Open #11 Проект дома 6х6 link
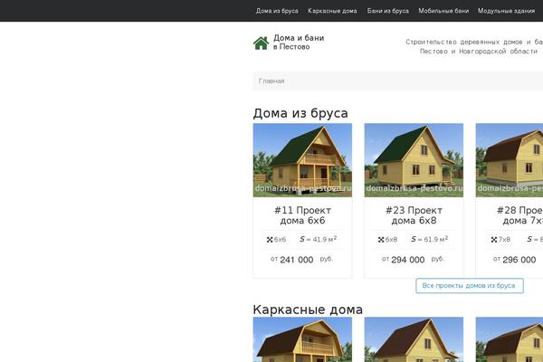 (x=302, y=215)
